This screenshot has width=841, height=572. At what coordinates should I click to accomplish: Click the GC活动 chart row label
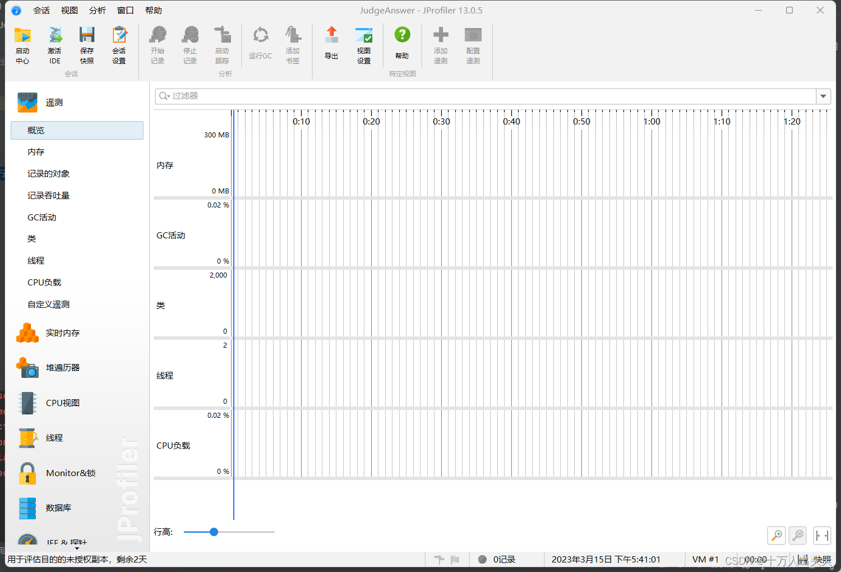[171, 236]
